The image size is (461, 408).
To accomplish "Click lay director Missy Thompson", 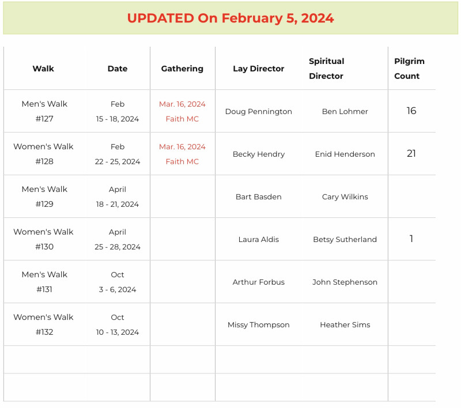I will pos(258,325).
